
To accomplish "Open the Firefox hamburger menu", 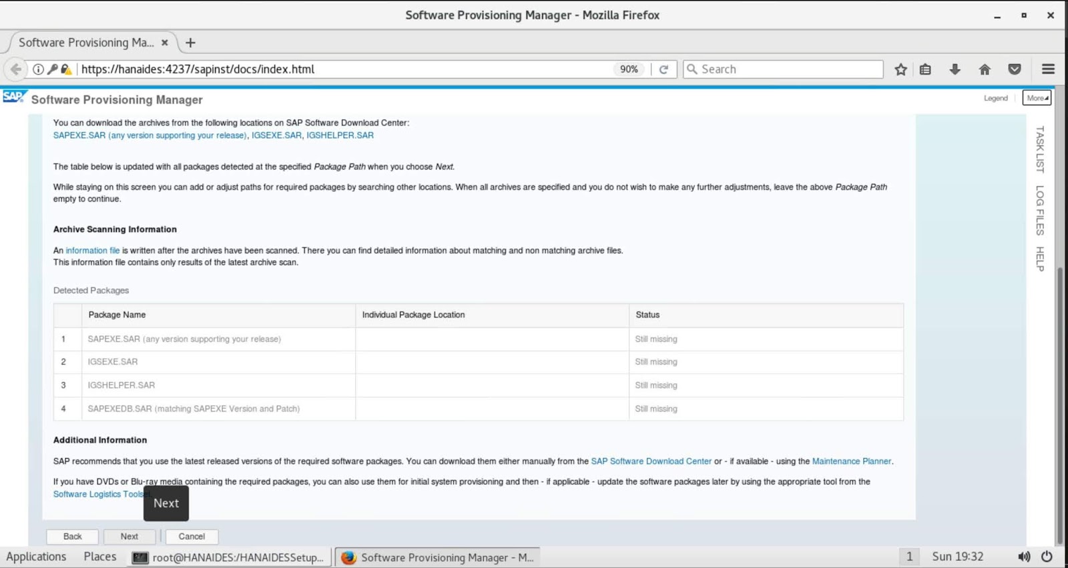I will (x=1048, y=69).
